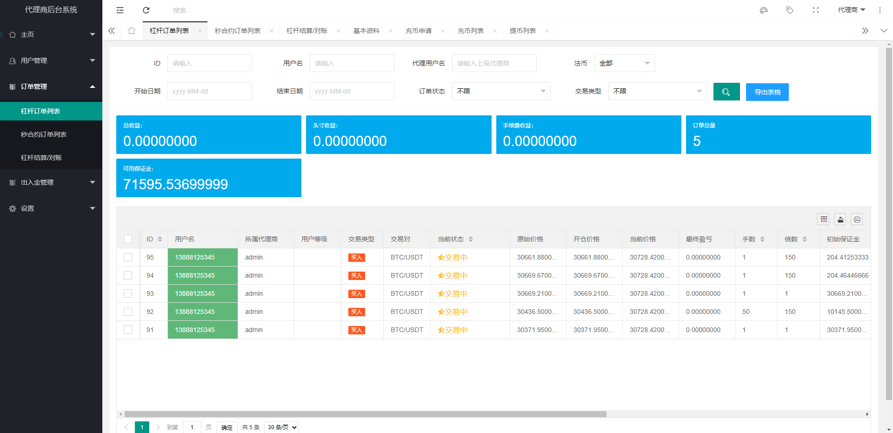Expand the 法币 dropdown showing 全部
Image resolution: width=893 pixels, height=433 pixels.
point(624,63)
